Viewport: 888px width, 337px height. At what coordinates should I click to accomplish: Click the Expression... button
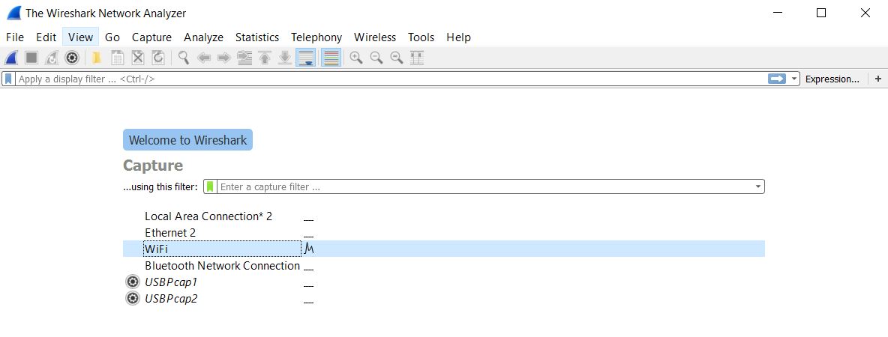[832, 79]
